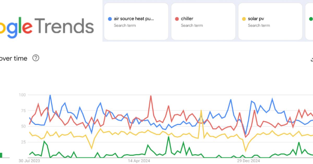The height and width of the screenshot is (164, 313).
Task: Select the air source heat pump term card
Action: 136,22
